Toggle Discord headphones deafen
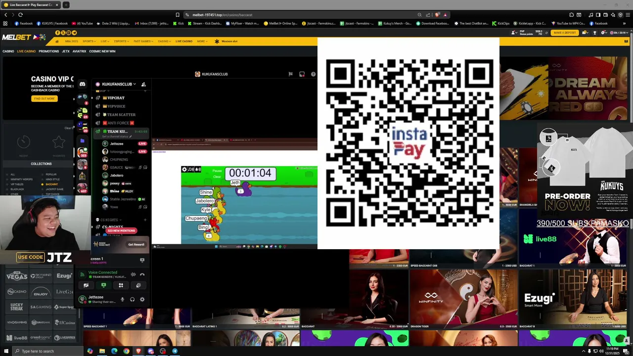The width and height of the screenshot is (633, 356). pos(132,299)
